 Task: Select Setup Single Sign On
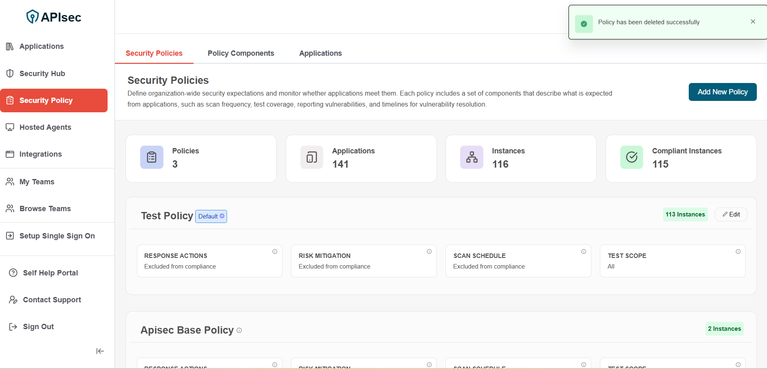coord(57,236)
